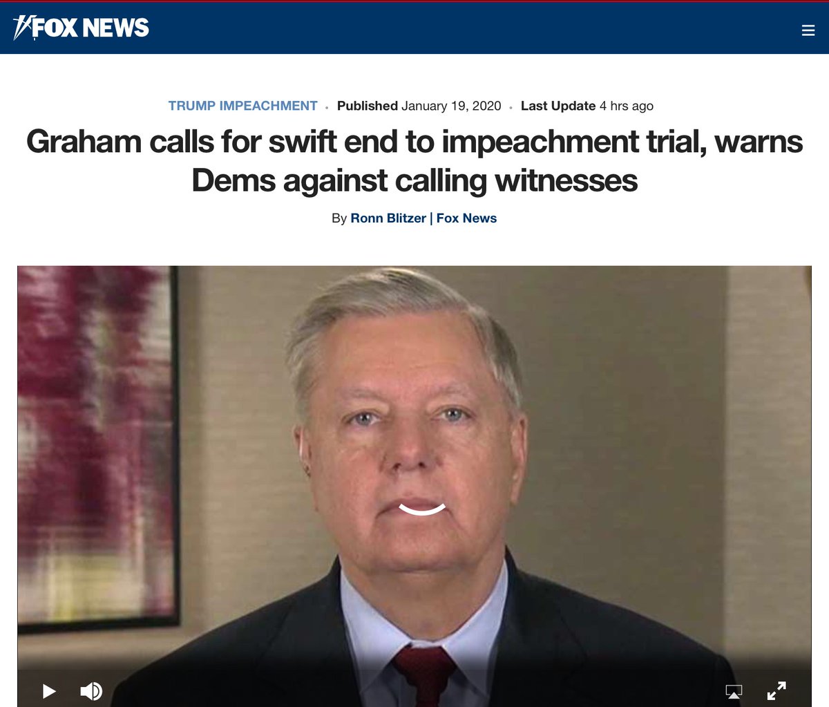
Task: Open author Ronn Blitzer's profile link
Action: 388,218
